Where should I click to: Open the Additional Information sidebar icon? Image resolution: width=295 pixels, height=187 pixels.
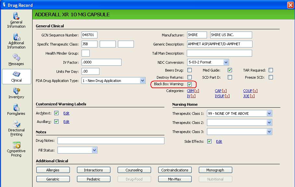(16, 41)
